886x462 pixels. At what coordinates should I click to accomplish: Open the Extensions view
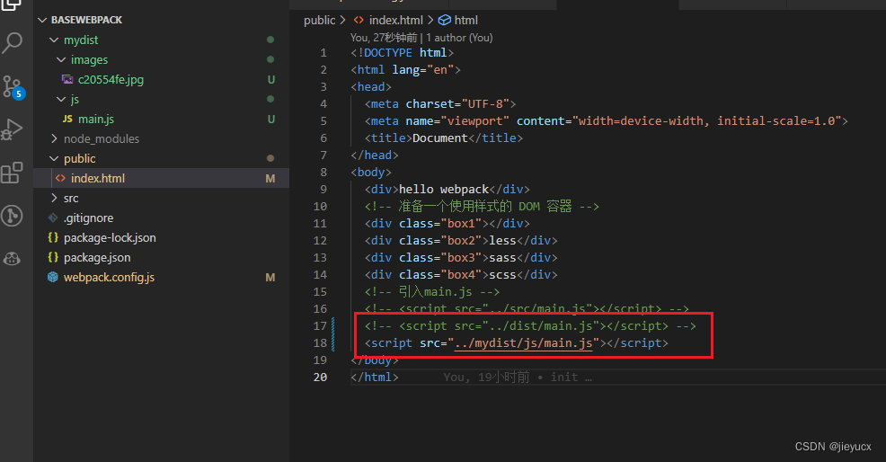(x=12, y=173)
